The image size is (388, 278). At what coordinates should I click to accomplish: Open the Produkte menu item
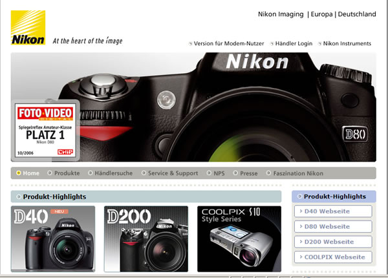click(x=67, y=173)
